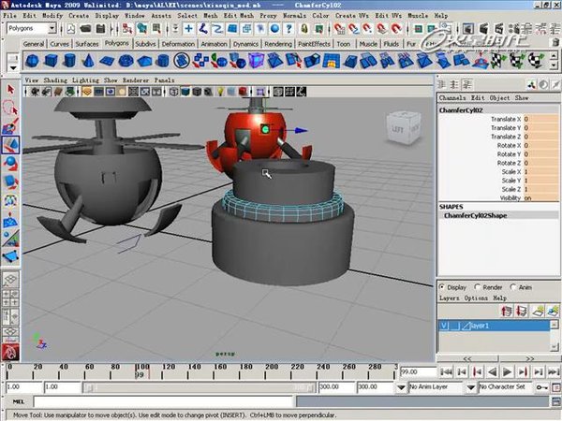The width and height of the screenshot is (562, 421).
Task: Select the Anim layer radio button
Action: click(x=514, y=286)
